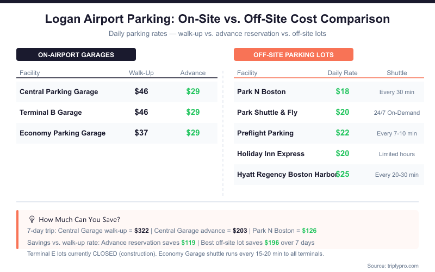The height and width of the screenshot is (272, 435).
Task: Open the Park Shuttle & Fly entry
Action: 267,113
